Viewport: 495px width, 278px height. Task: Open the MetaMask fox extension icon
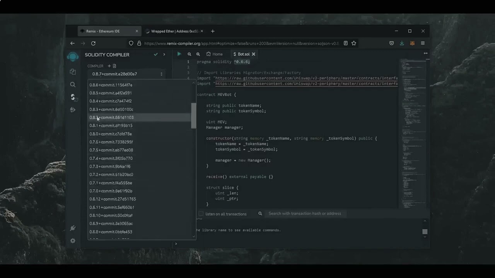coord(412,43)
